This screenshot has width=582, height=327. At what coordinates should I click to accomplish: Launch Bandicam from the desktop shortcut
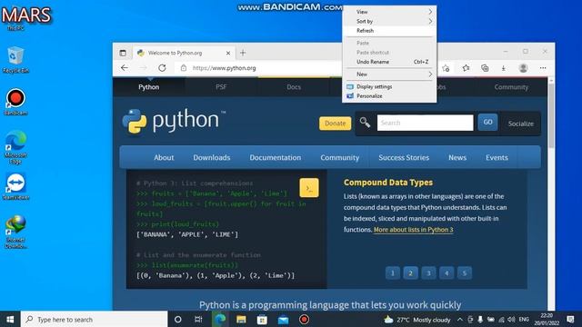pos(15,102)
